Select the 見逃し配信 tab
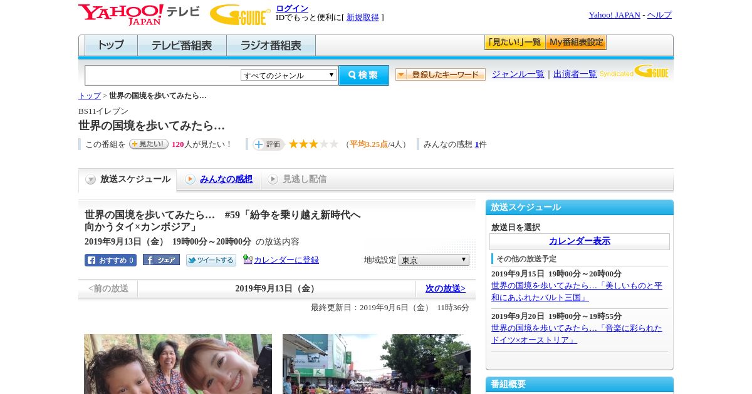This screenshot has height=394, width=752. tap(297, 179)
